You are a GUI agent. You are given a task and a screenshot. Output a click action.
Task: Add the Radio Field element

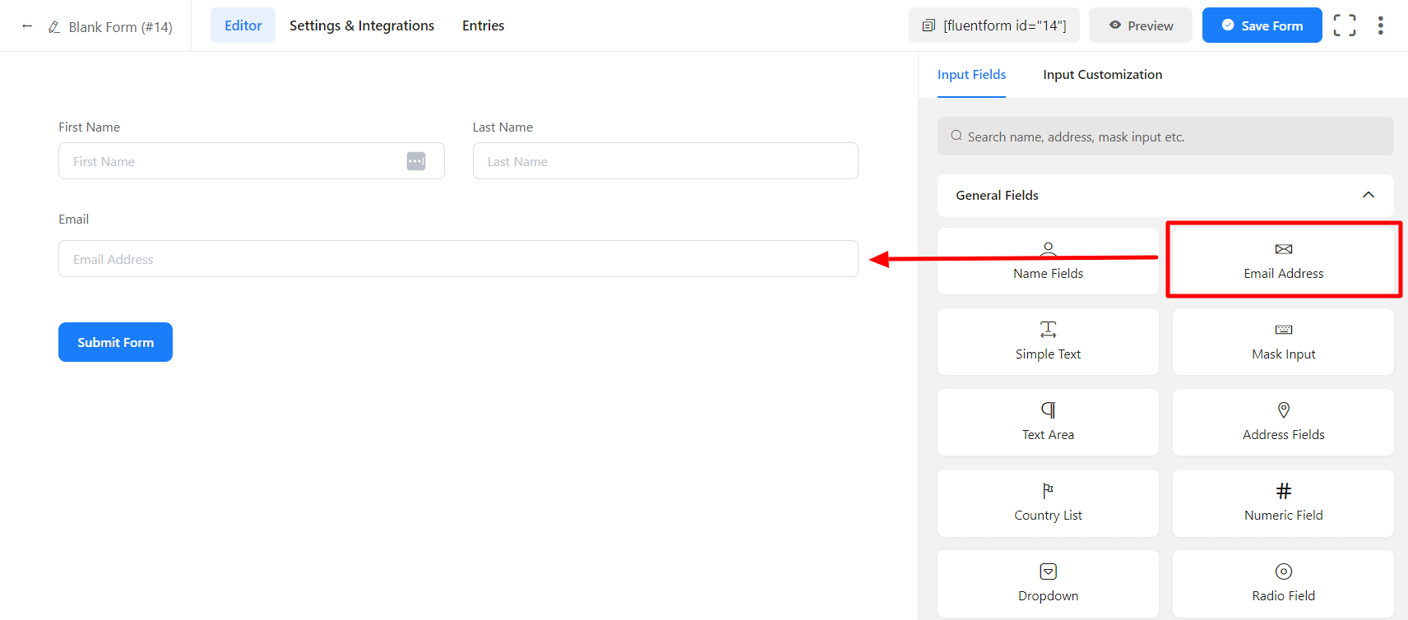coord(1283,583)
